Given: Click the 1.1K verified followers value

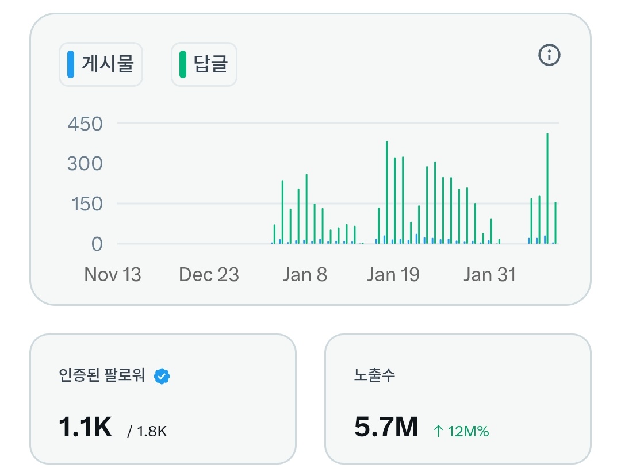Looking at the screenshot, I should click(x=85, y=427).
